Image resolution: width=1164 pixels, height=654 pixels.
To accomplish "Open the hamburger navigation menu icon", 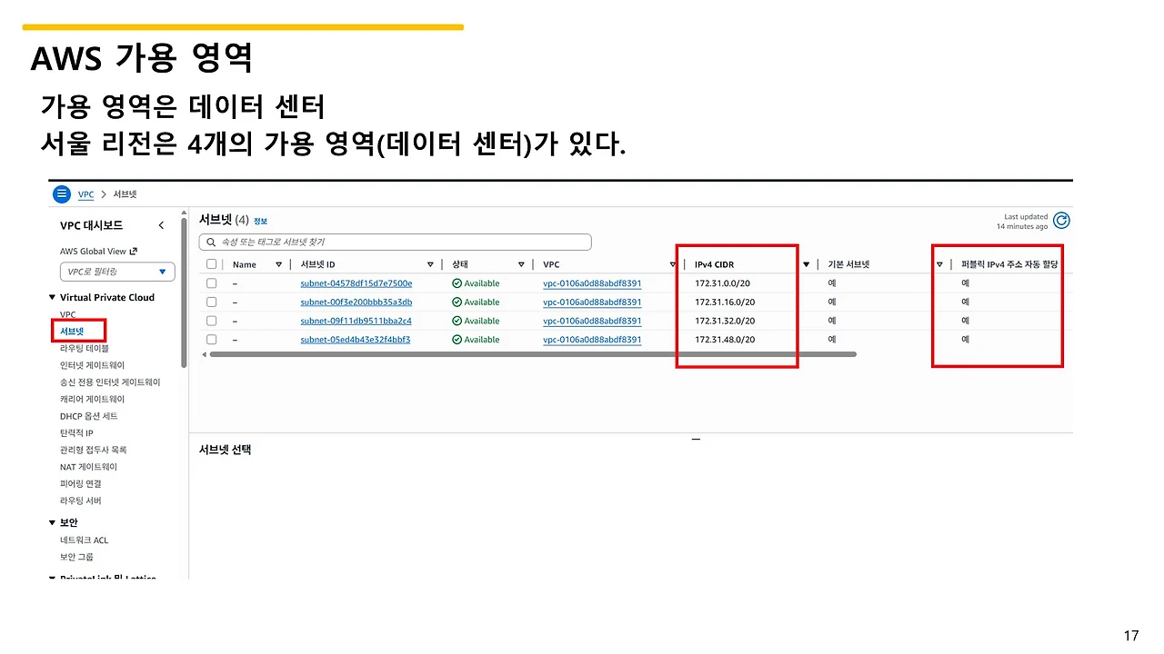I will [x=61, y=193].
